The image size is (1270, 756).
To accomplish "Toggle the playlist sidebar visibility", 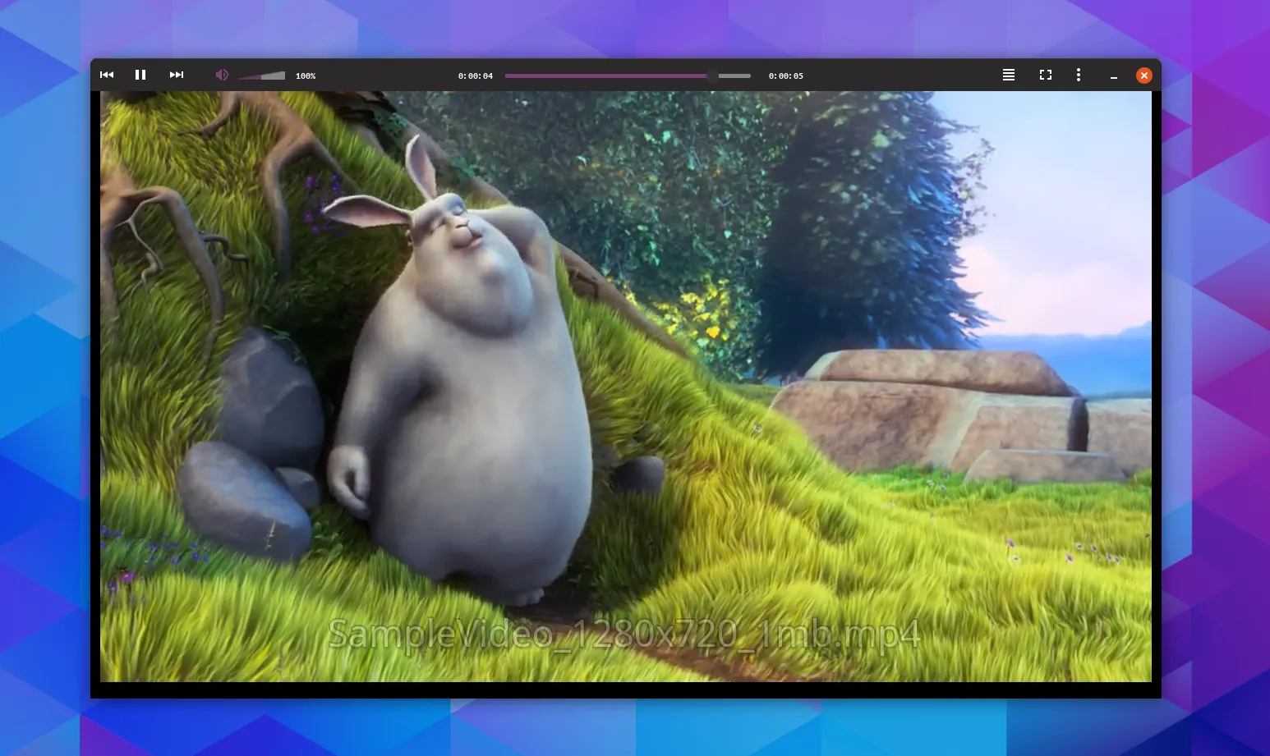I will click(1008, 75).
